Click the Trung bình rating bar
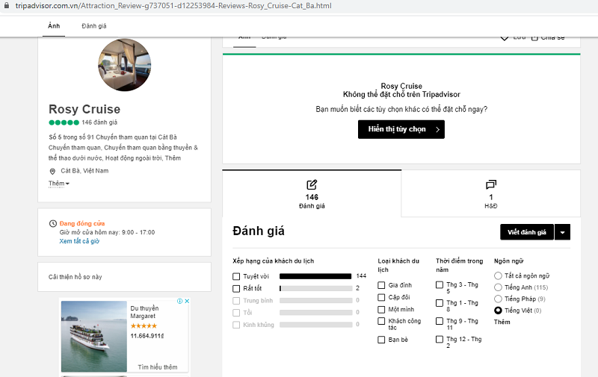The image size is (598, 377). click(x=315, y=300)
